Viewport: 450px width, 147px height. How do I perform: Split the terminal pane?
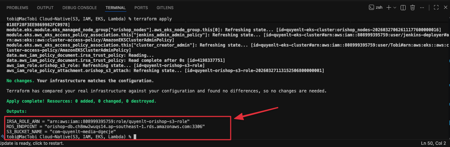tap(403, 7)
